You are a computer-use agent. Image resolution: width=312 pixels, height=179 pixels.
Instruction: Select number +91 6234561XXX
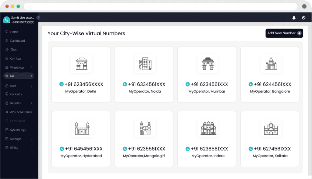tap(209, 84)
